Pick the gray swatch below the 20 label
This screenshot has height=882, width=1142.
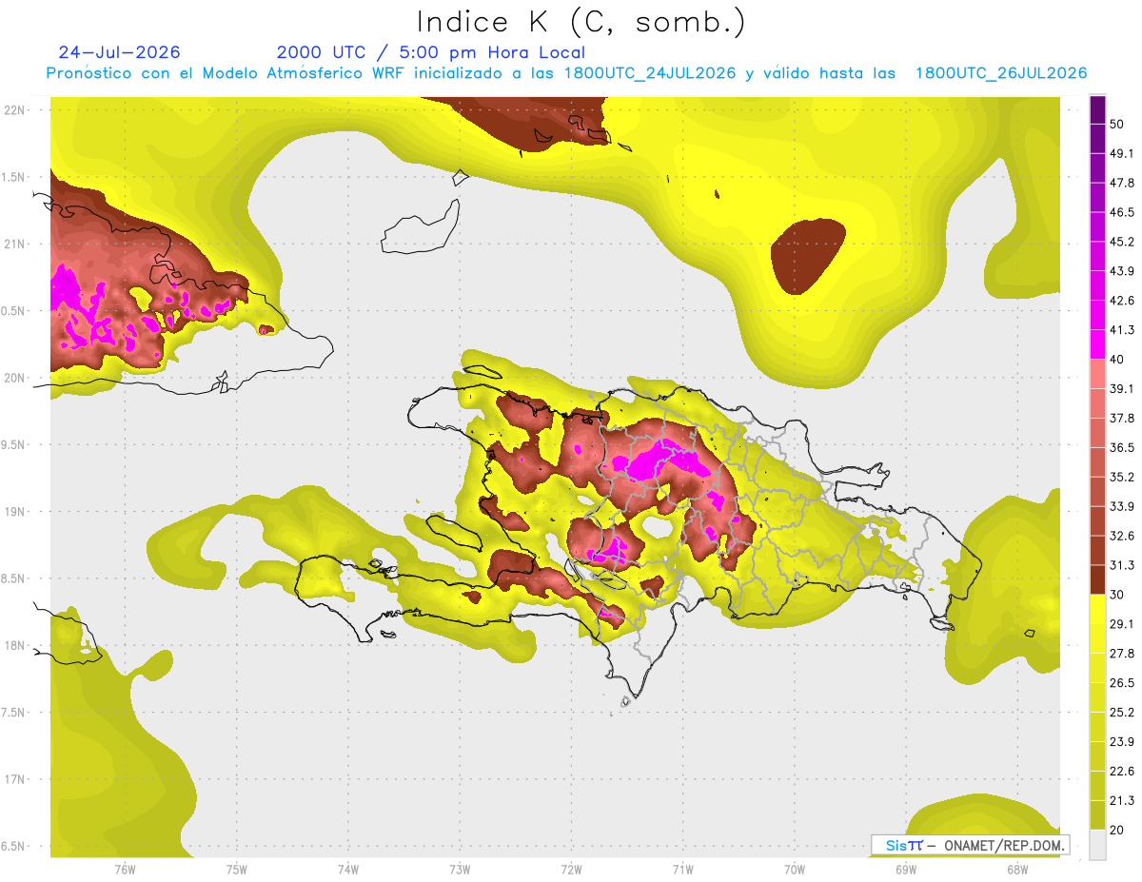(x=1097, y=844)
